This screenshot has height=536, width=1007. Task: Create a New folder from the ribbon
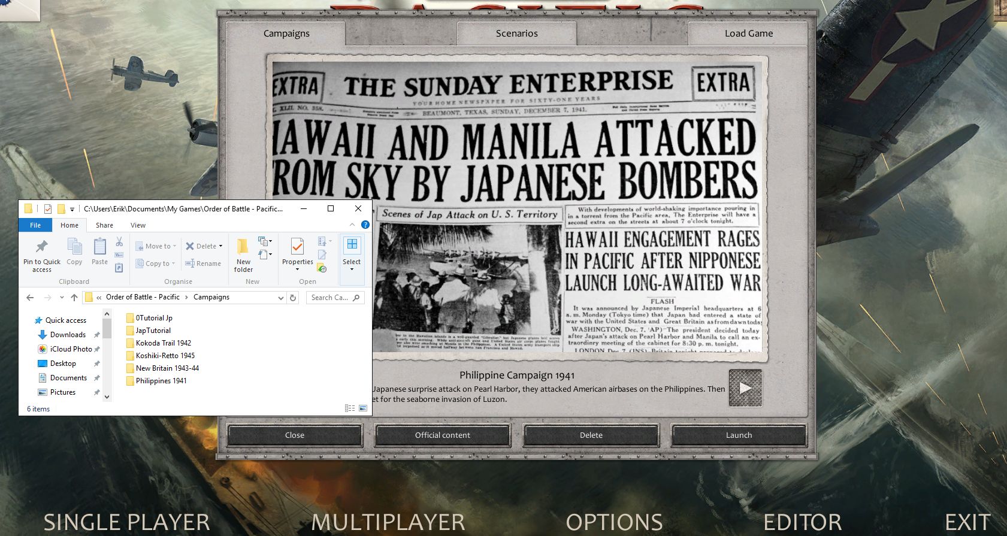[x=243, y=255]
